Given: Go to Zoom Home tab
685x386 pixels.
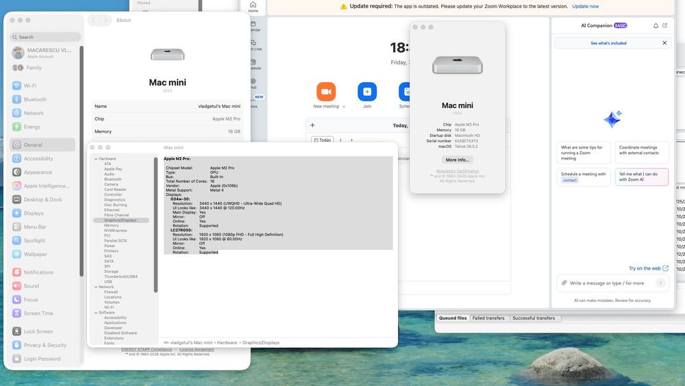Looking at the screenshot, I should coord(253,7).
